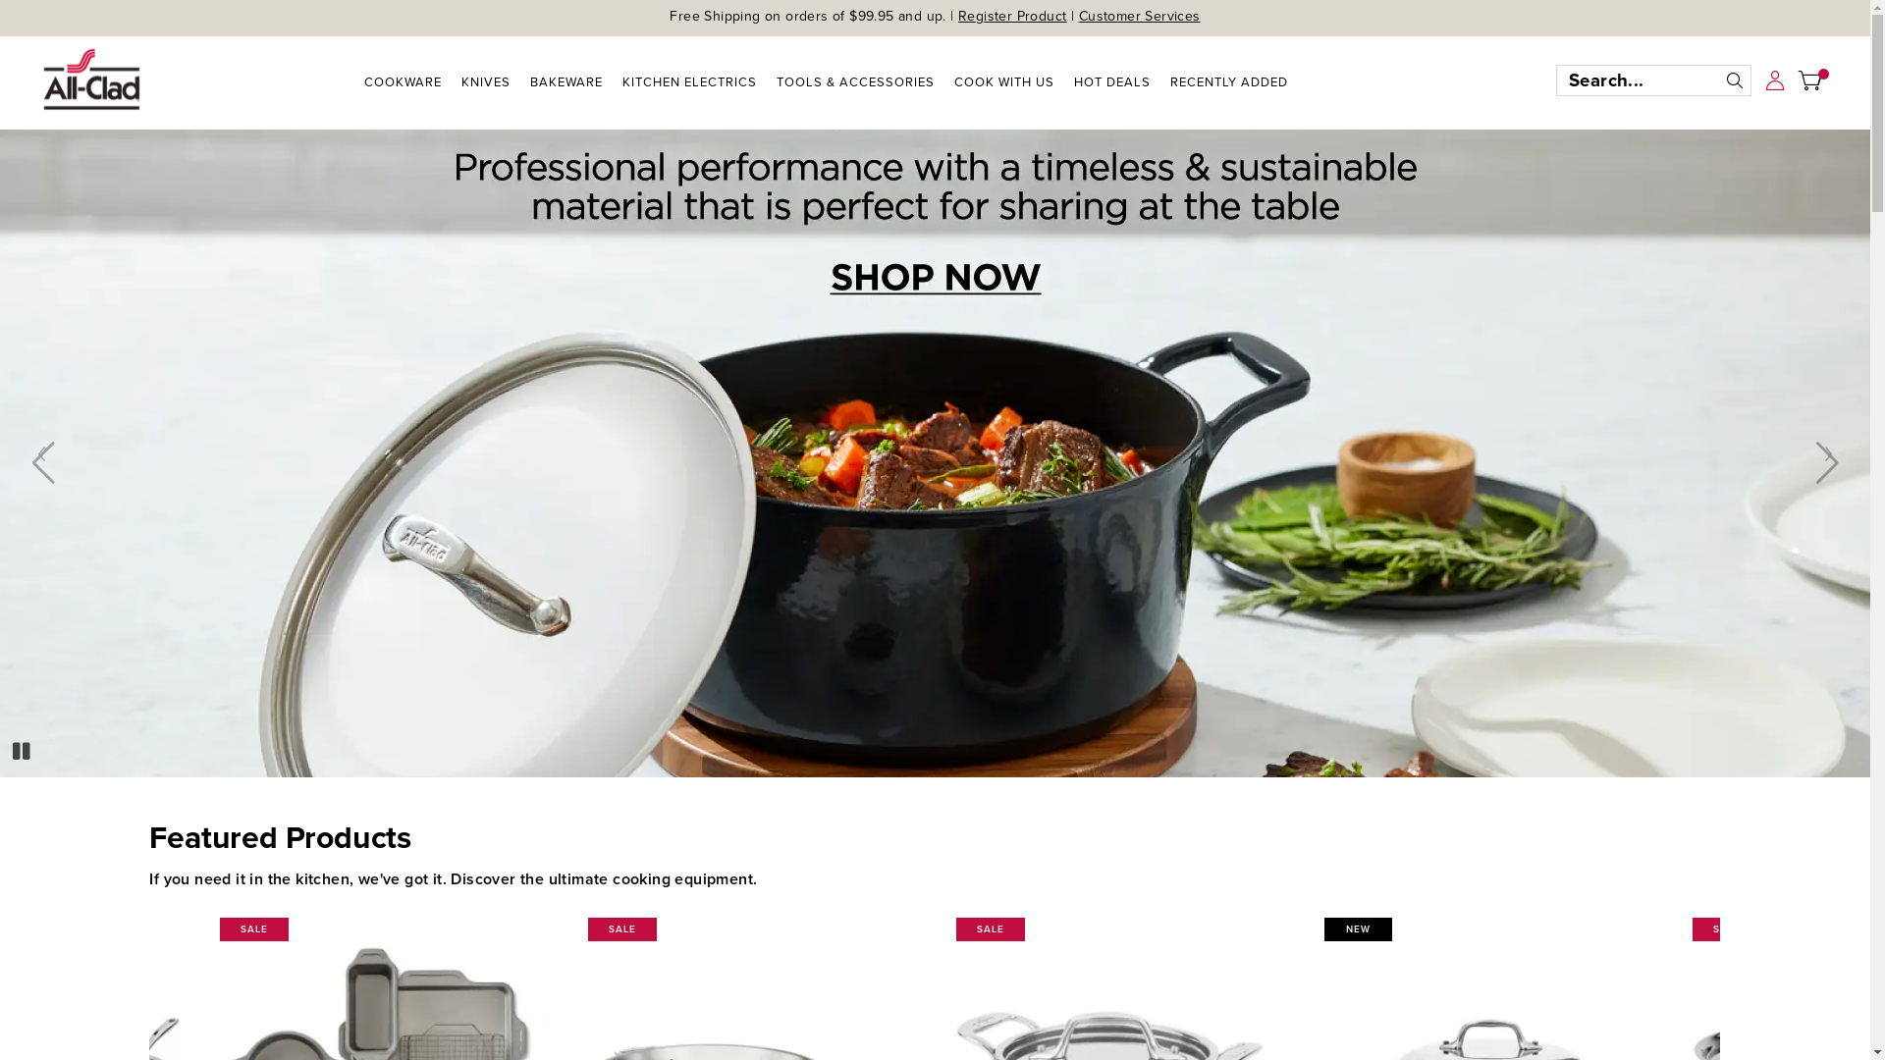The height and width of the screenshot is (1060, 1885).
Task: Click the Register Product link
Action: (1012, 17)
